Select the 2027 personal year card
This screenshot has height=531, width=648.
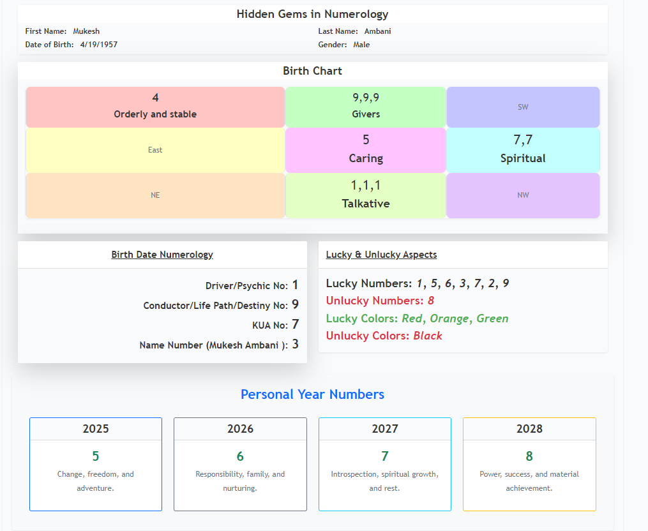(x=385, y=464)
